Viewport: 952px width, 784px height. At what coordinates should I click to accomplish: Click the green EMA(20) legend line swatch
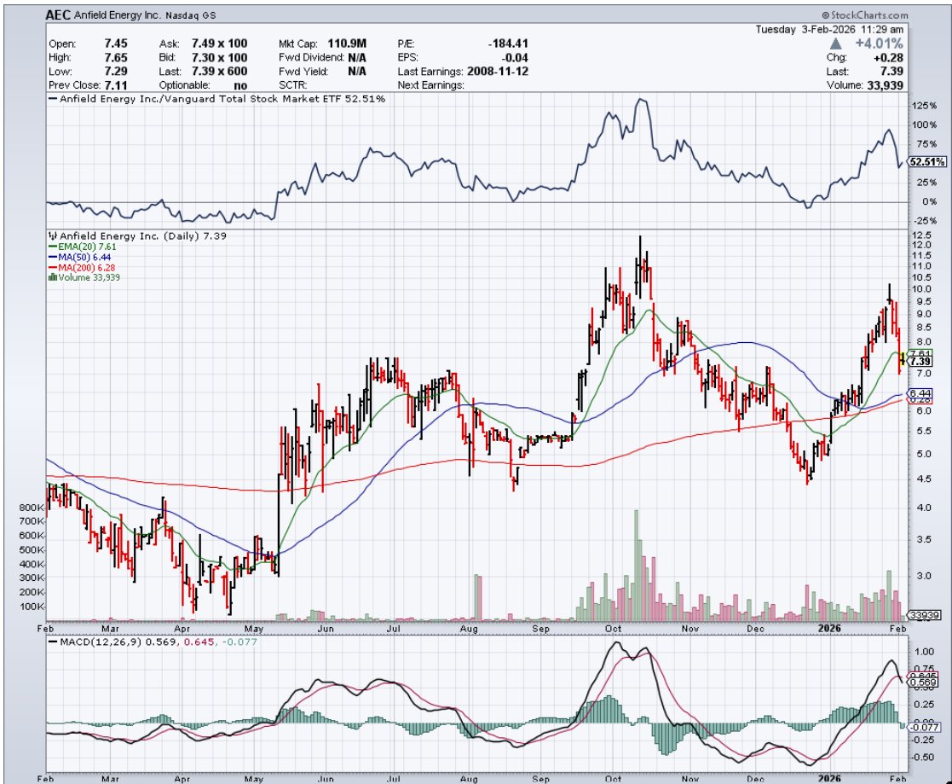click(53, 247)
